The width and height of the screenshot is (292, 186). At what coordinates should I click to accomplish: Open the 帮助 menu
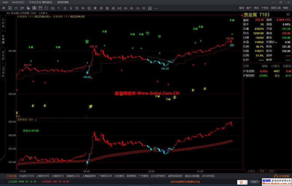[285, 8]
